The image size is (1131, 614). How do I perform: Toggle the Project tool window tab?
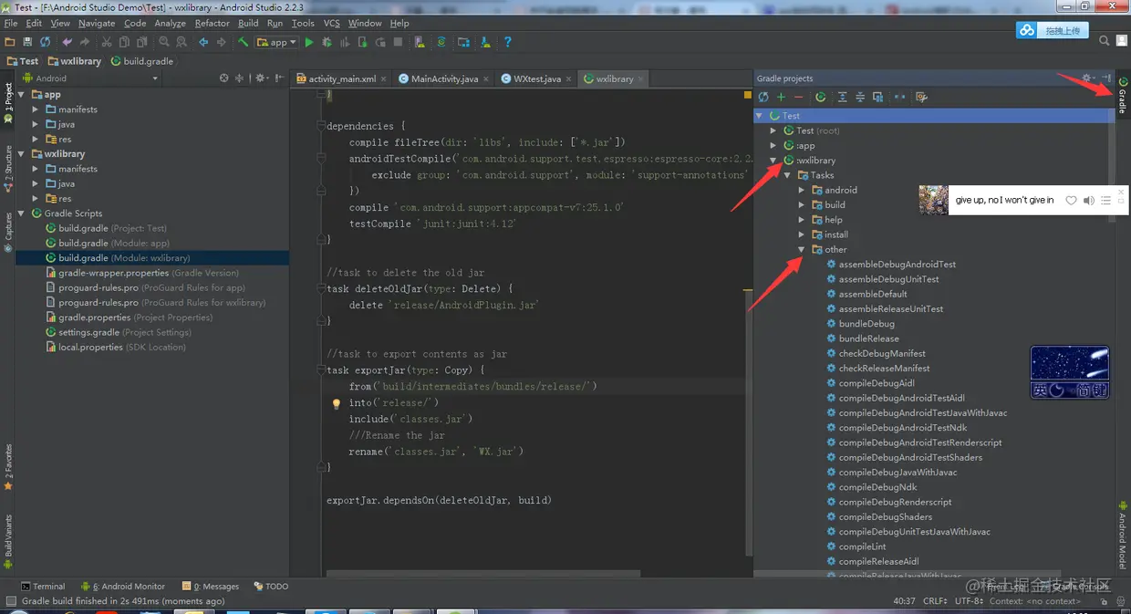click(x=8, y=103)
